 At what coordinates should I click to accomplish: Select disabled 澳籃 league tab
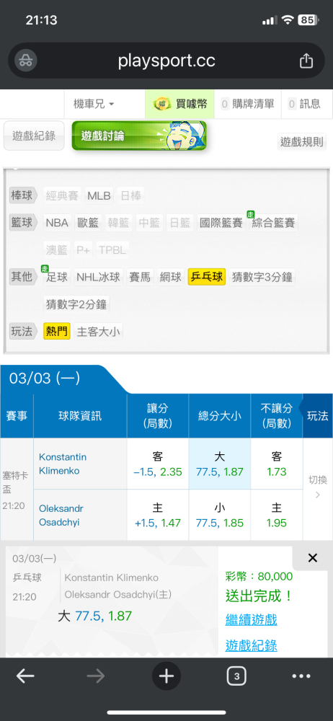tap(57, 250)
